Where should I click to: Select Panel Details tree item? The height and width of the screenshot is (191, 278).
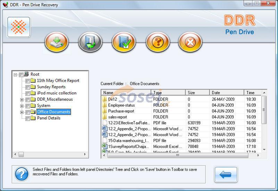[x=49, y=118]
